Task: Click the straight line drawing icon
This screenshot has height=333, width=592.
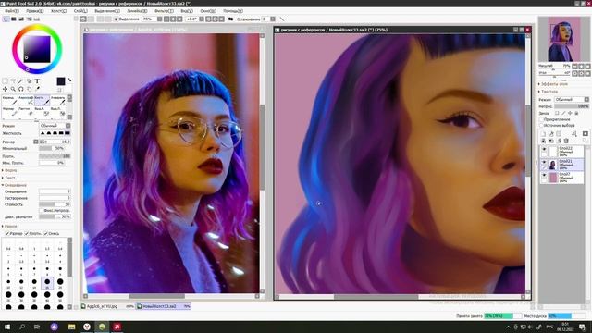Action: point(281,18)
